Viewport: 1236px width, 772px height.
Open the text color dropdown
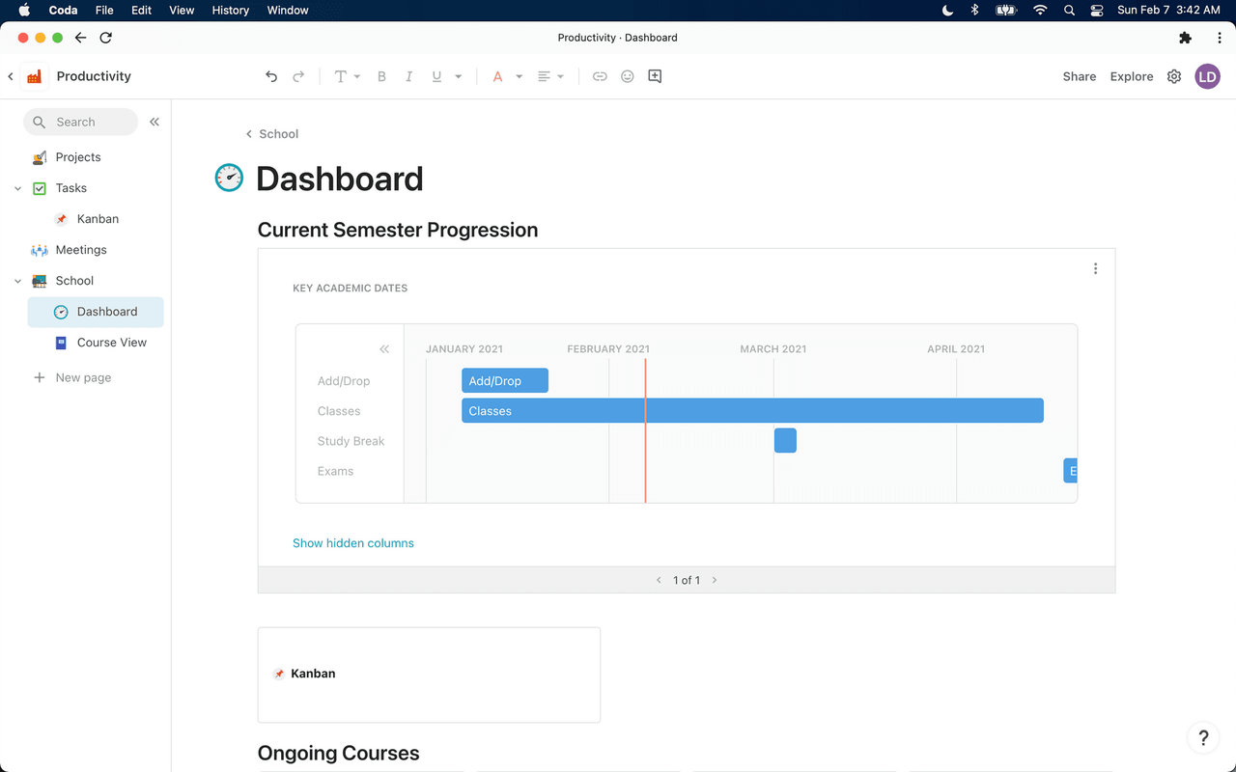[518, 76]
